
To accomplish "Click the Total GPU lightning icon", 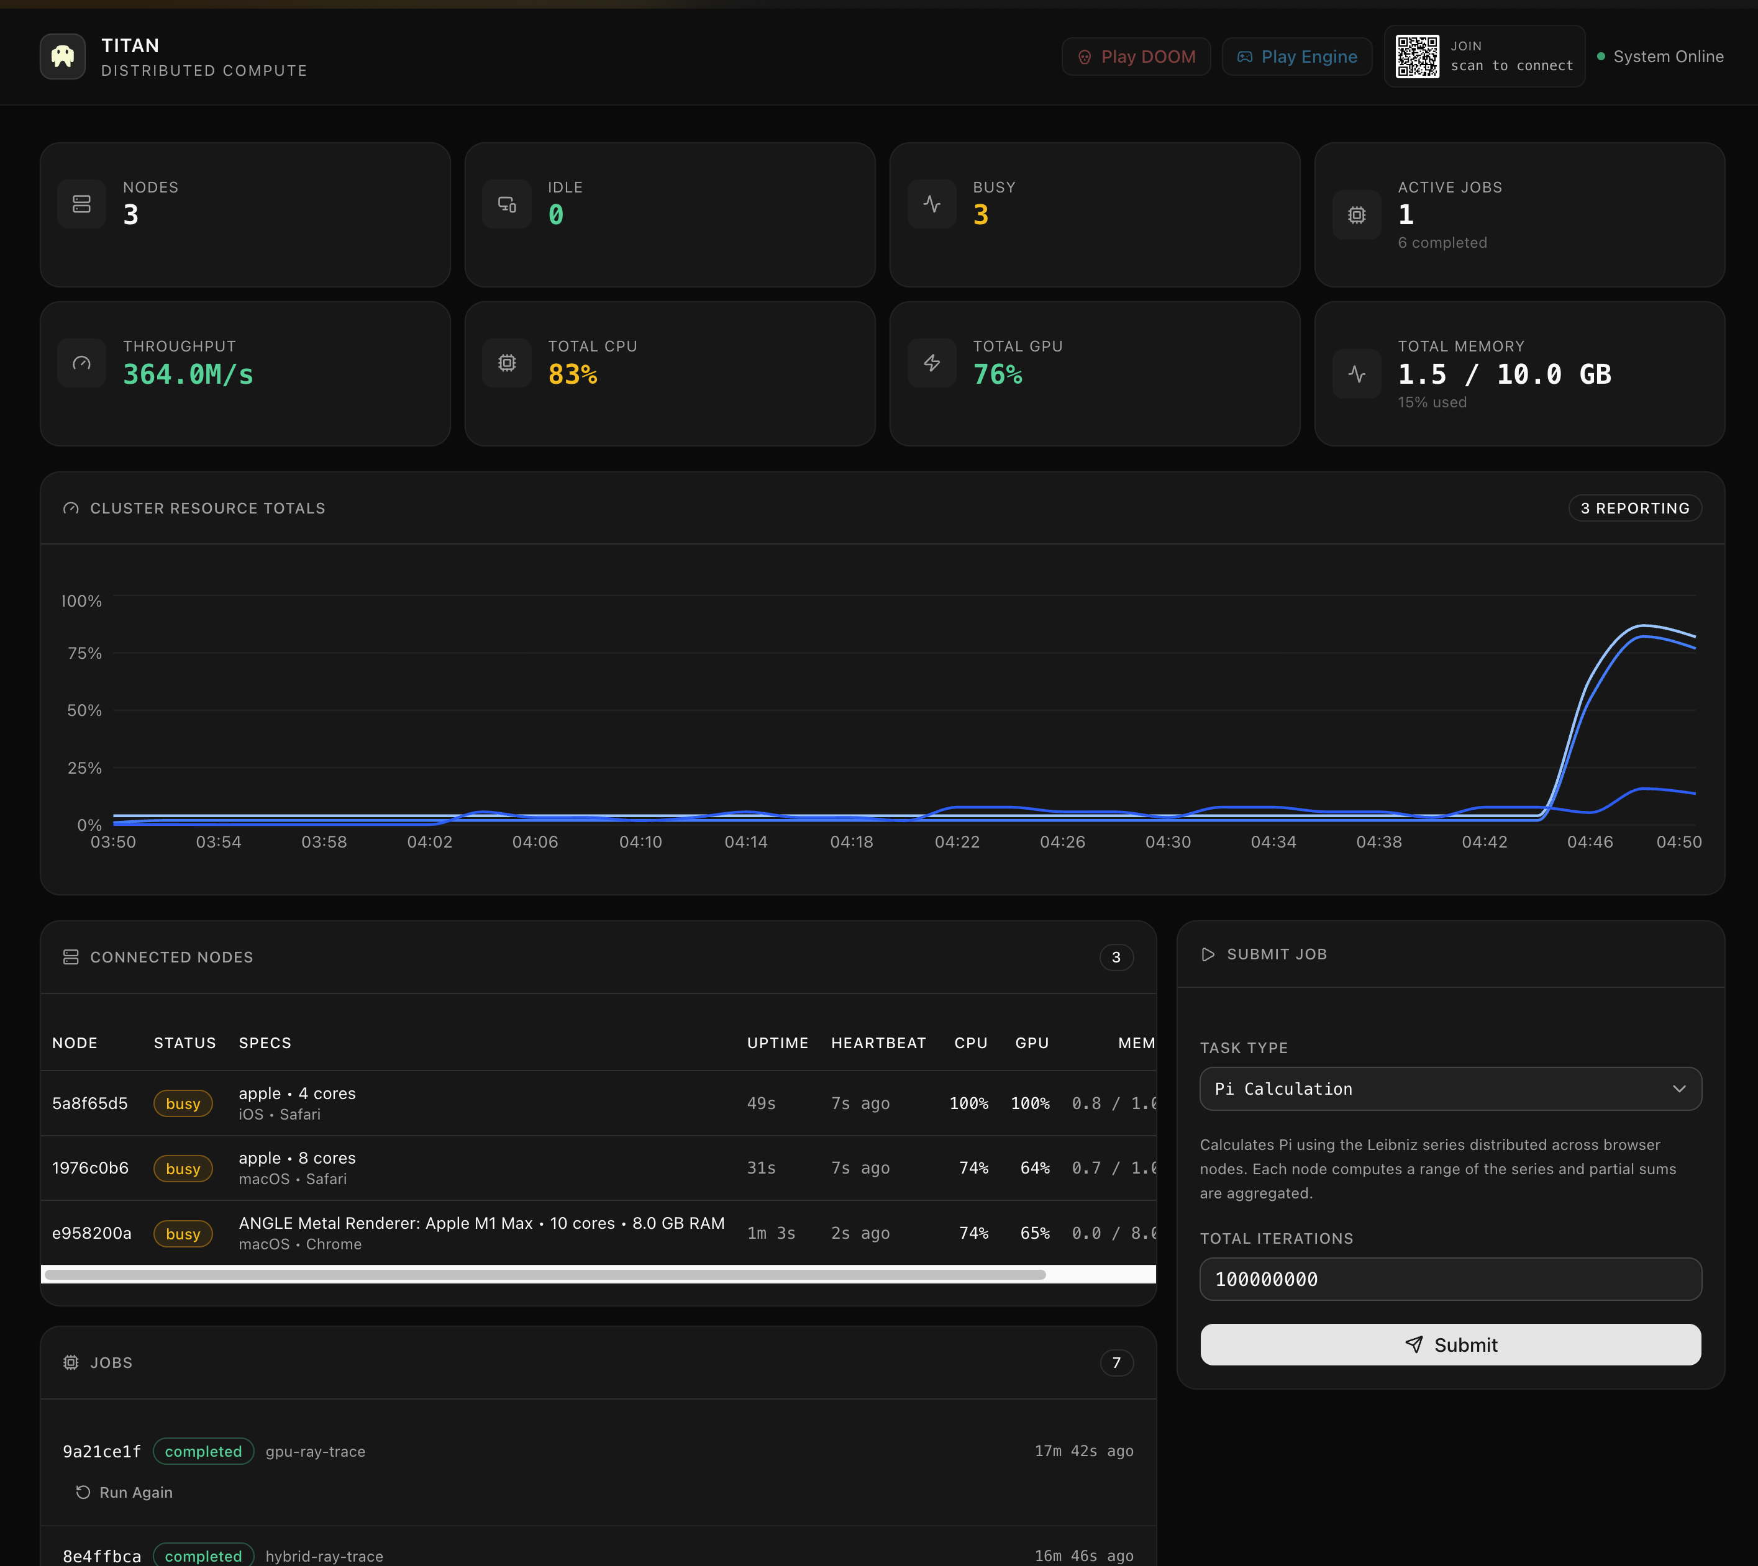I will tap(932, 363).
